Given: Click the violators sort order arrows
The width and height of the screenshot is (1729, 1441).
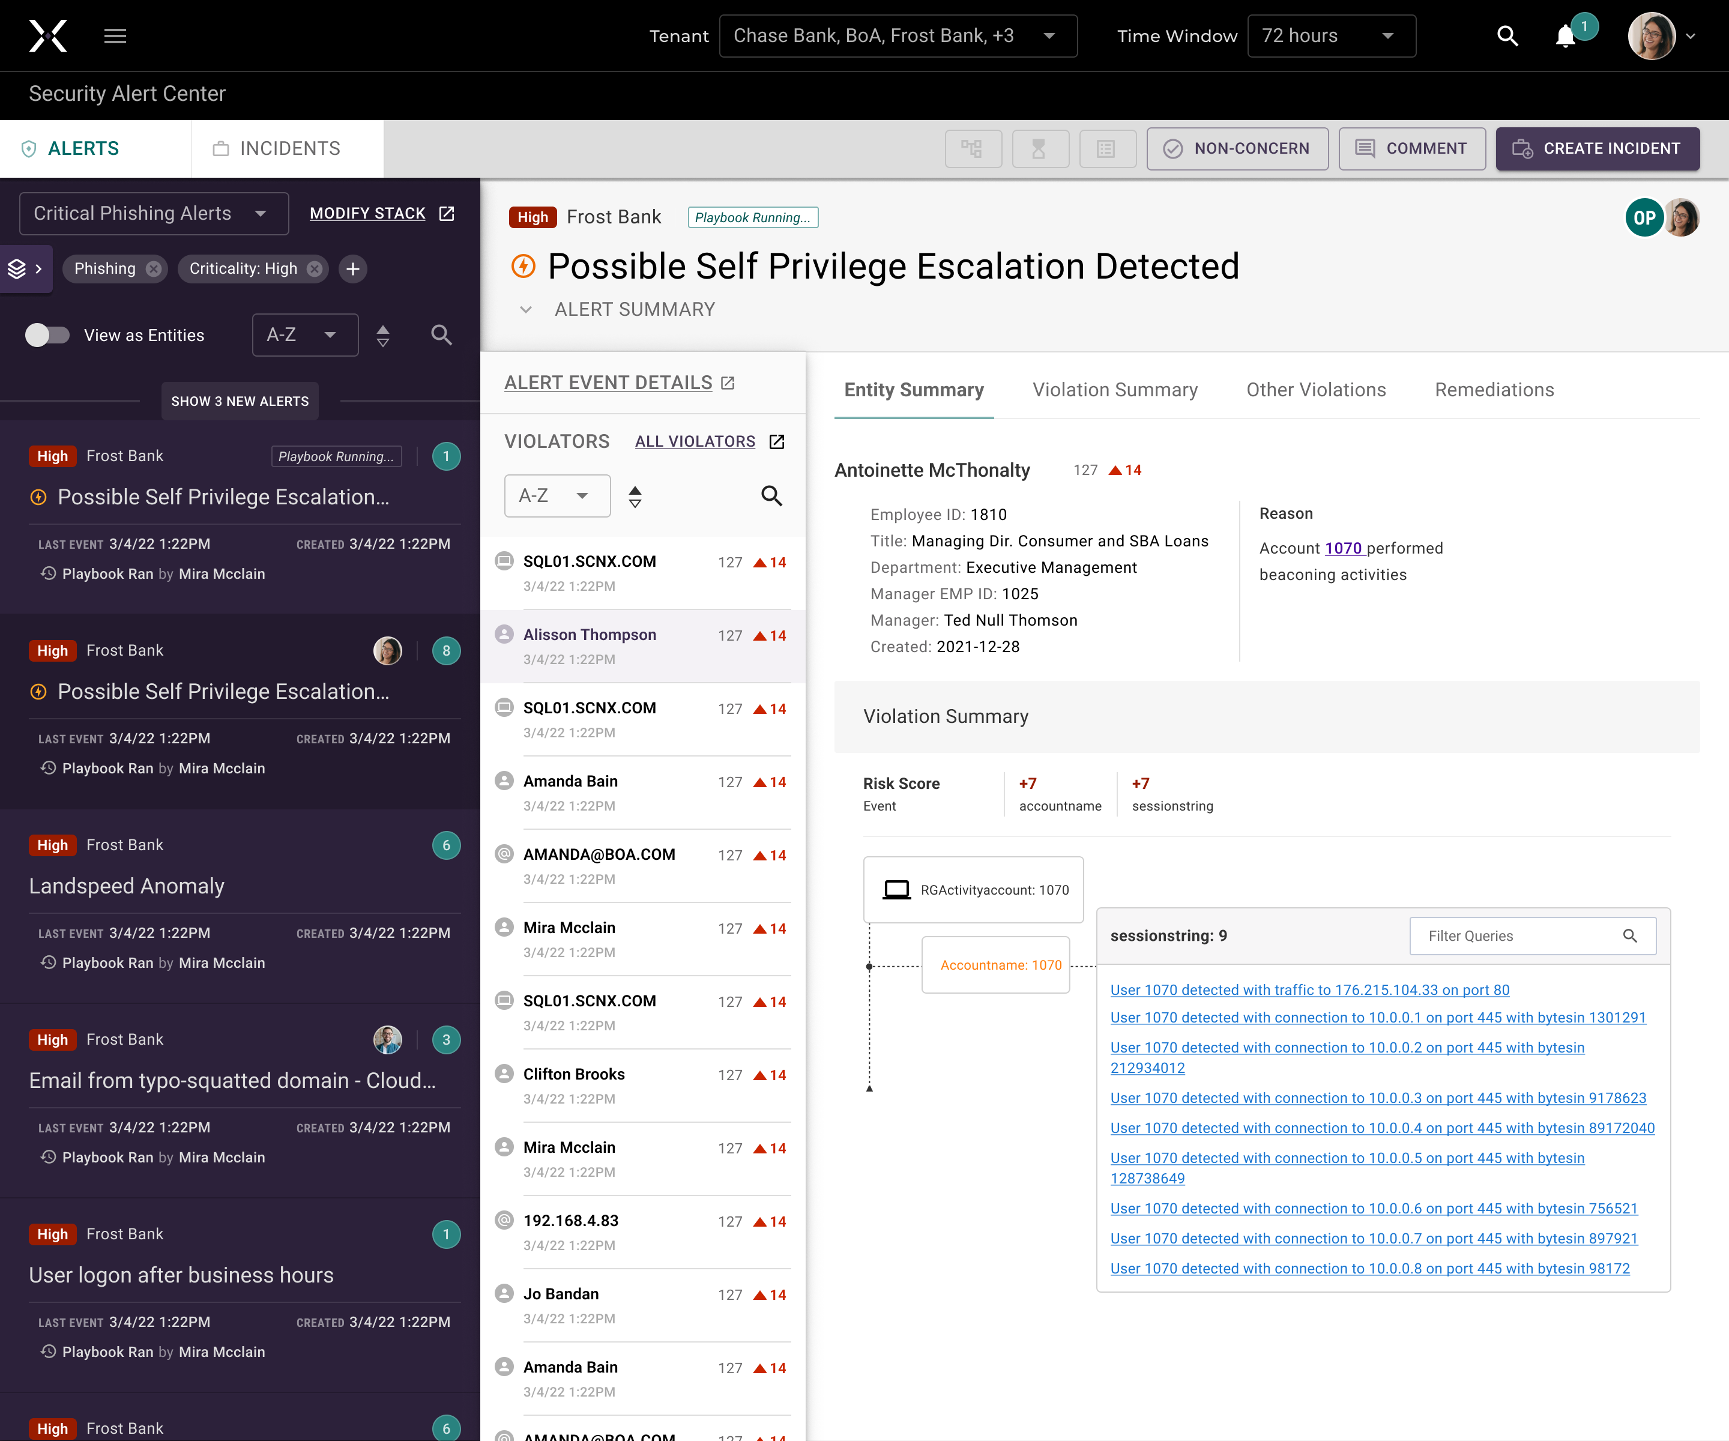Looking at the screenshot, I should pos(635,496).
